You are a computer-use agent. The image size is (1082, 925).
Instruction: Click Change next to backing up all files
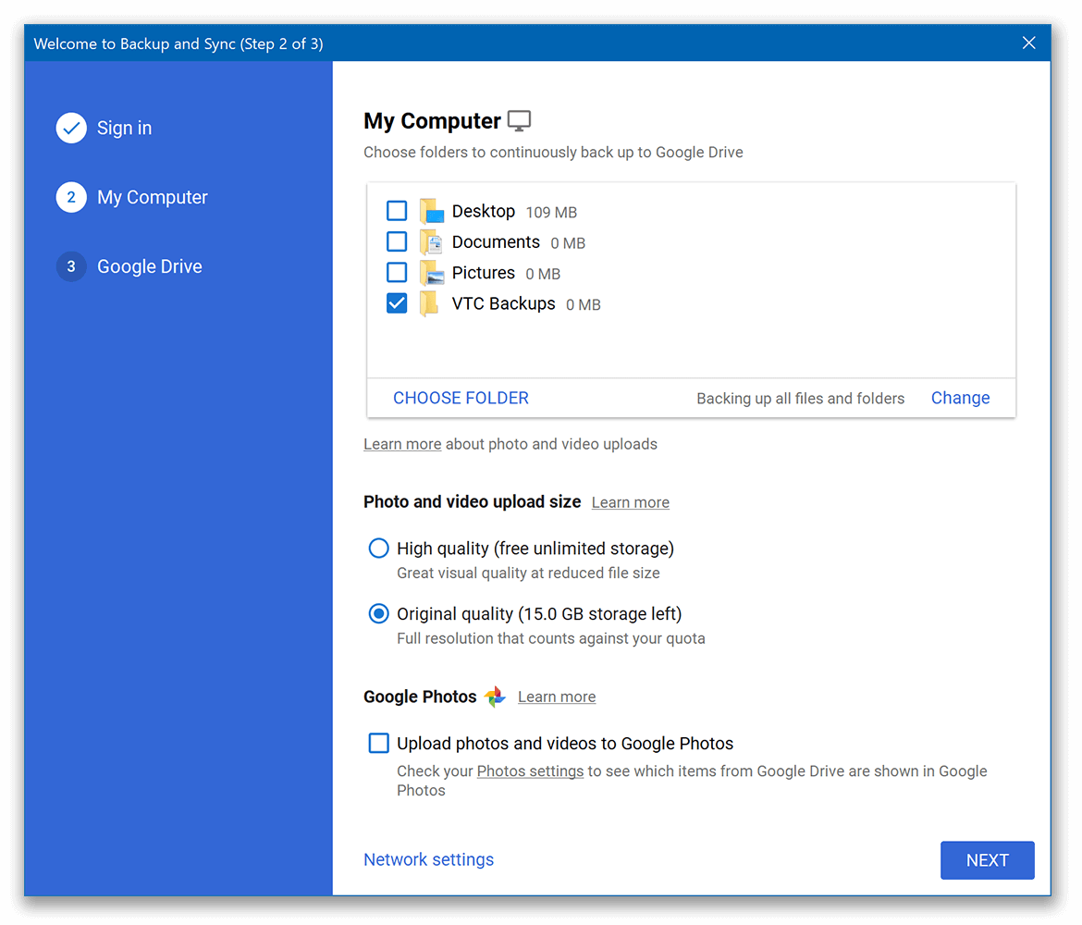(x=960, y=398)
